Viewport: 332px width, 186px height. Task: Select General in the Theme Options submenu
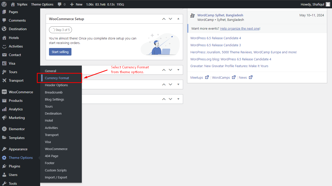(x=50, y=71)
